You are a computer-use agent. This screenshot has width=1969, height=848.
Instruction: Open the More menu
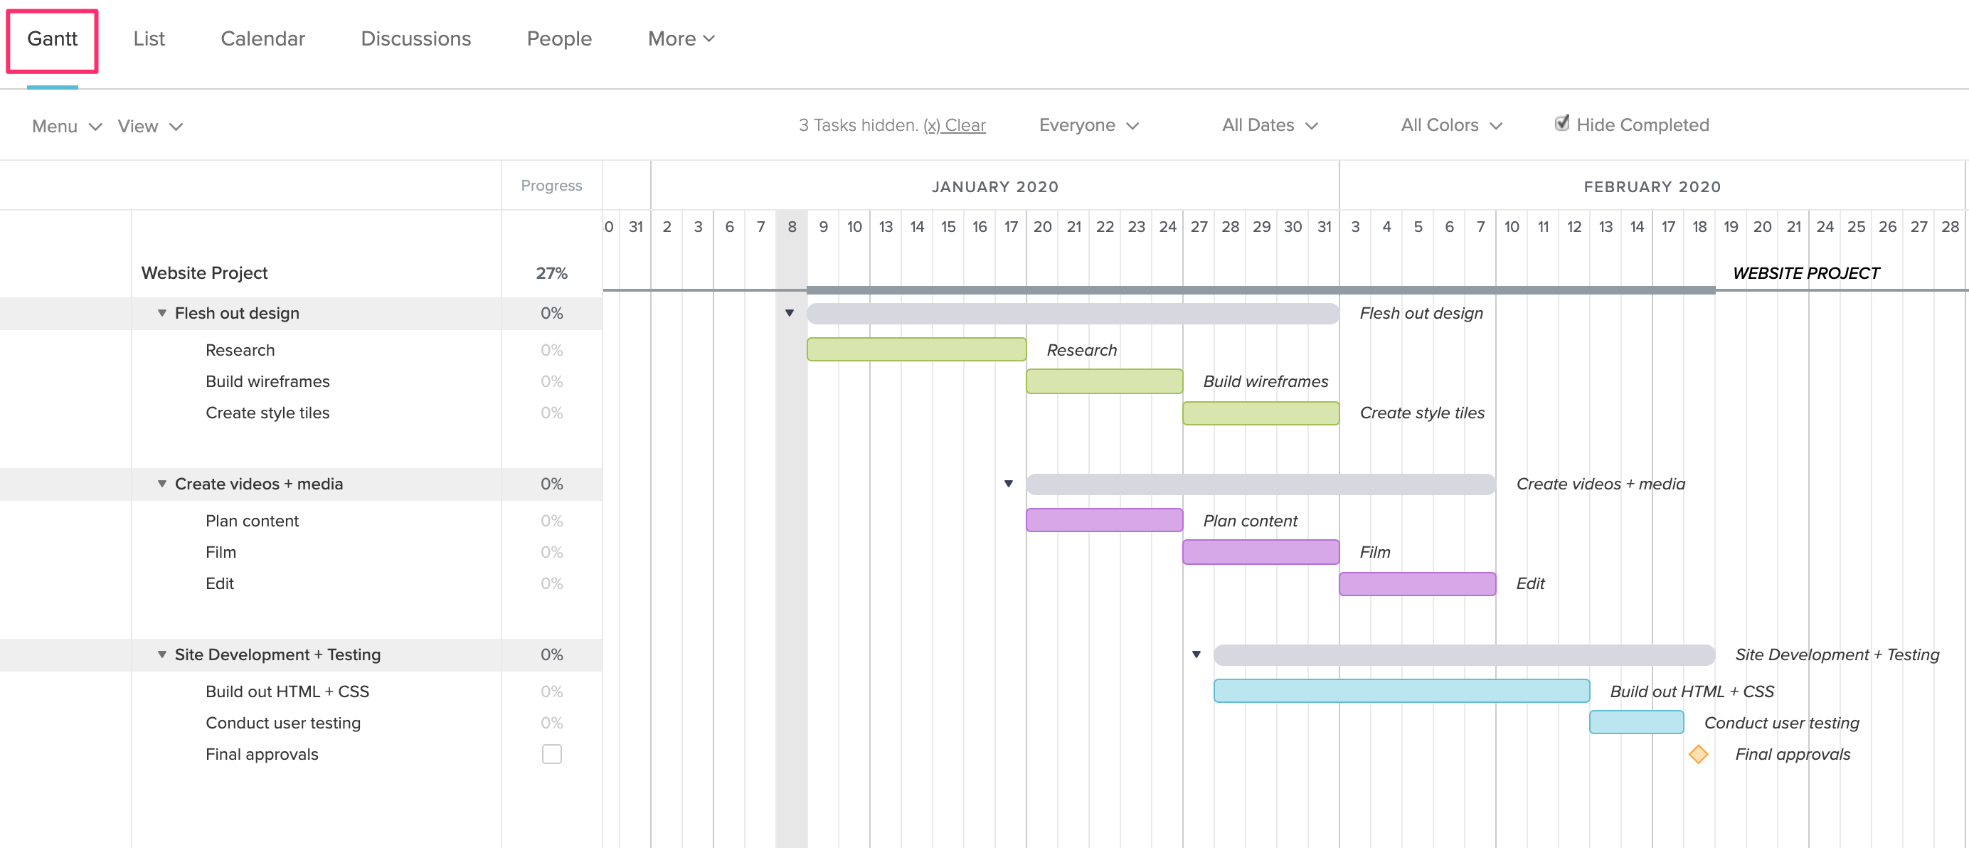[679, 38]
